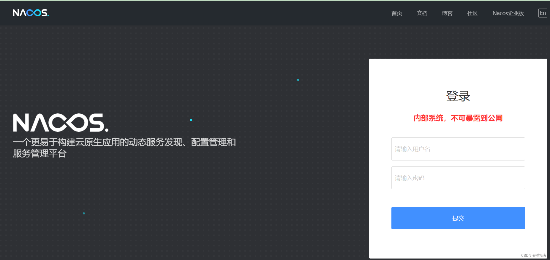Click the Nacos logo in the header

(31, 13)
